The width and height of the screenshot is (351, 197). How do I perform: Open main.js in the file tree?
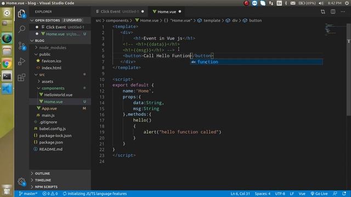tap(48, 115)
